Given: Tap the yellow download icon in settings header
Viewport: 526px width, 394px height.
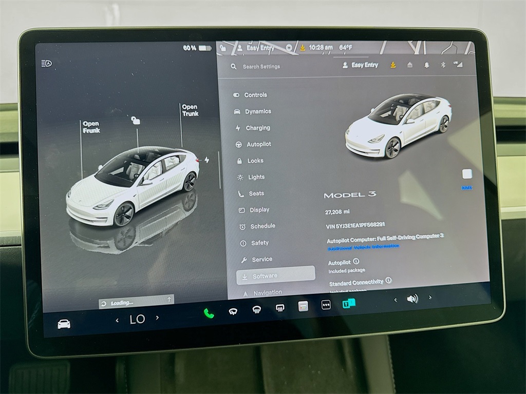Looking at the screenshot, I should pos(393,65).
